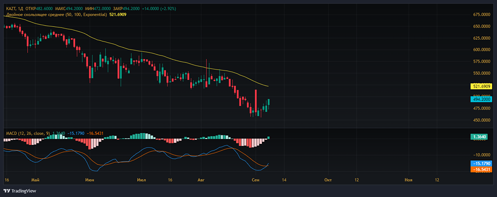Screen dimensions: 497x197
Task: Click the 521.6909 value in moving average legend
Action: point(118,14)
